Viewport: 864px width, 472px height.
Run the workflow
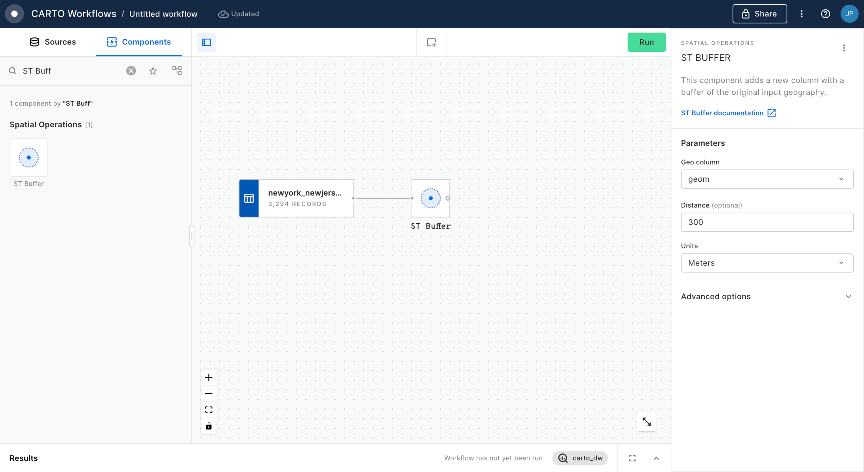pyautogui.click(x=646, y=42)
